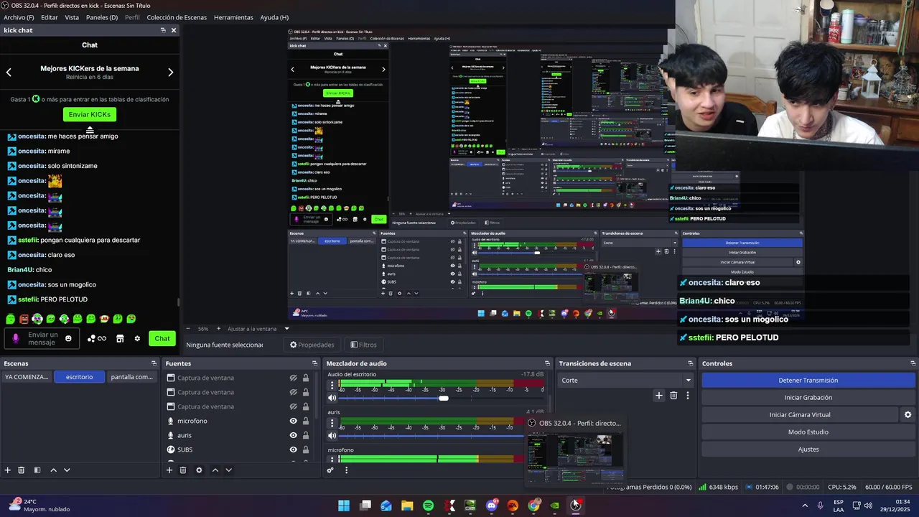The width and height of the screenshot is (919, 517).
Task: Move scene up arrow in Escenas
Action: [53, 470]
